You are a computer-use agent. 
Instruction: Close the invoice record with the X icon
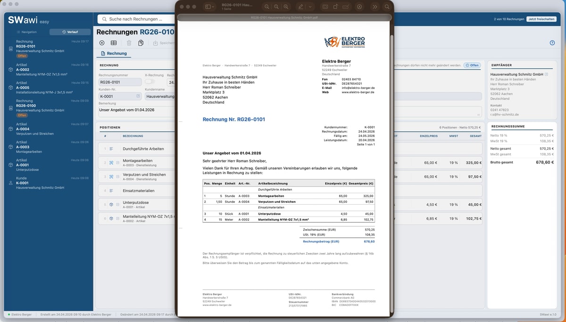102,43
